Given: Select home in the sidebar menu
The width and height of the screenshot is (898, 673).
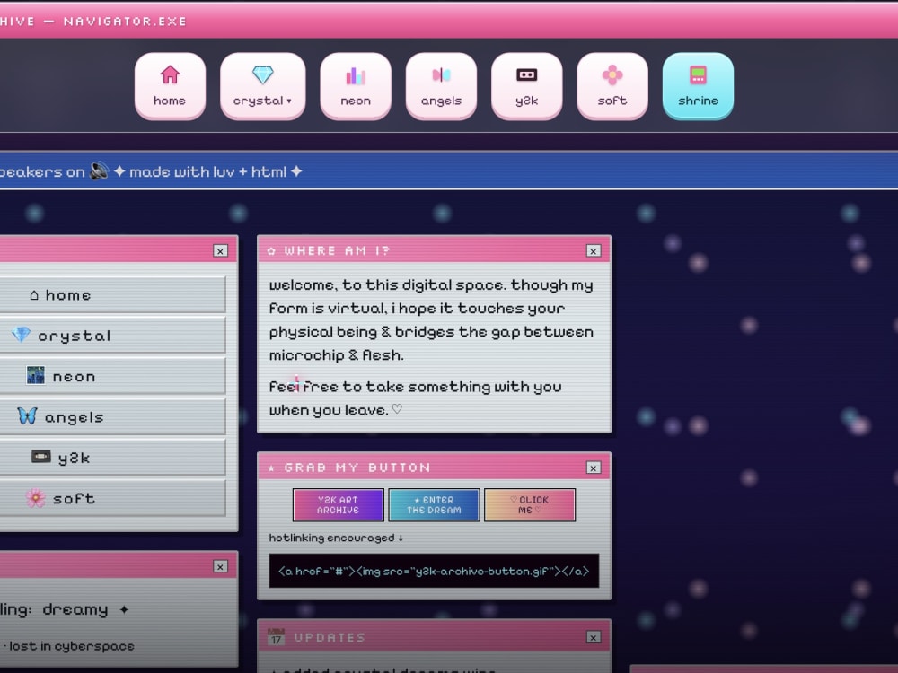Looking at the screenshot, I should 112,294.
